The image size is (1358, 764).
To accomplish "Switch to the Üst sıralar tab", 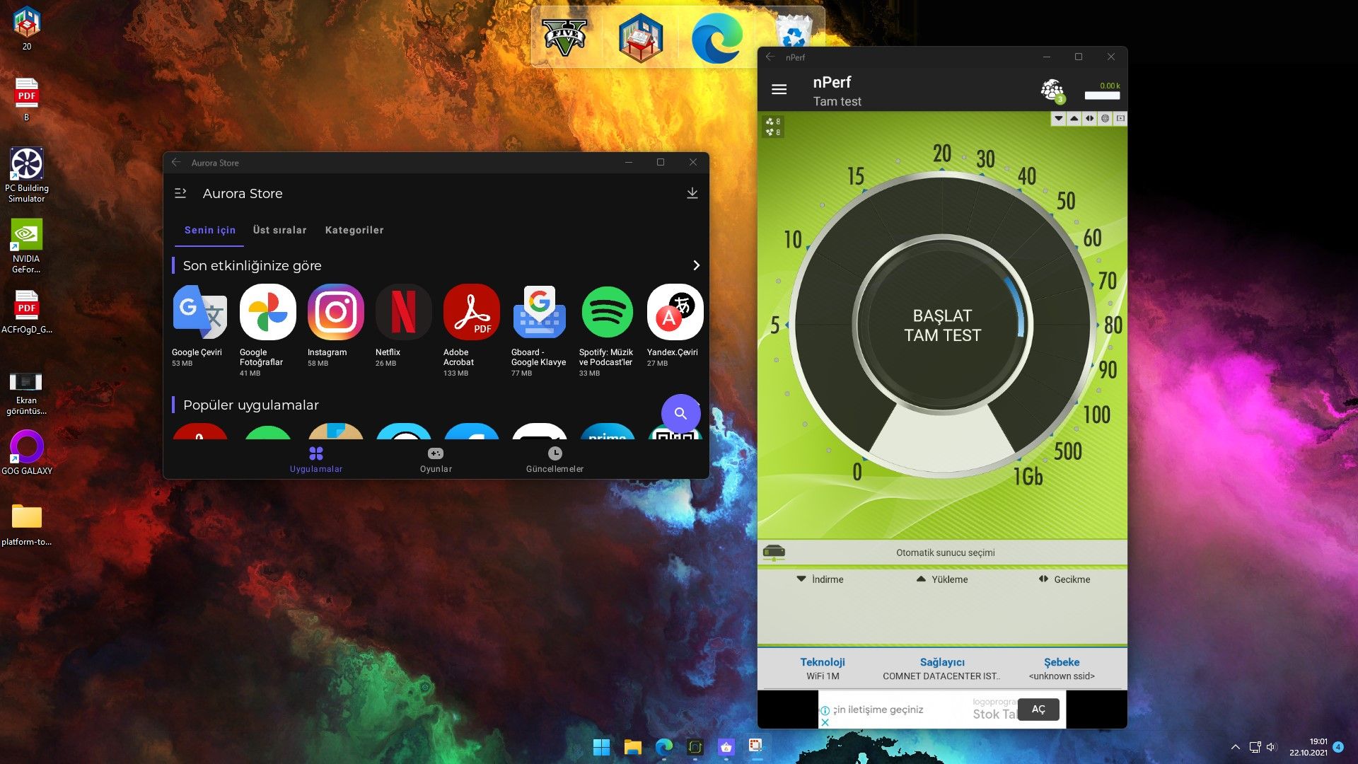I will coord(279,230).
